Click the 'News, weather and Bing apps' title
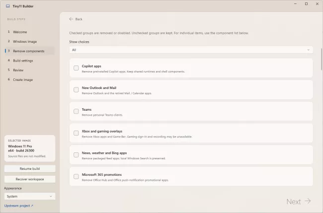This screenshot has height=213, width=323. coord(104,153)
